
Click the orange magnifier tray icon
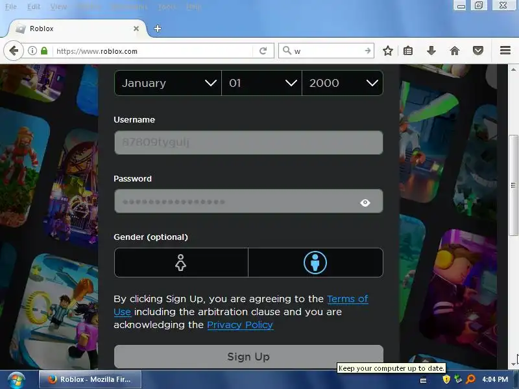(x=470, y=379)
